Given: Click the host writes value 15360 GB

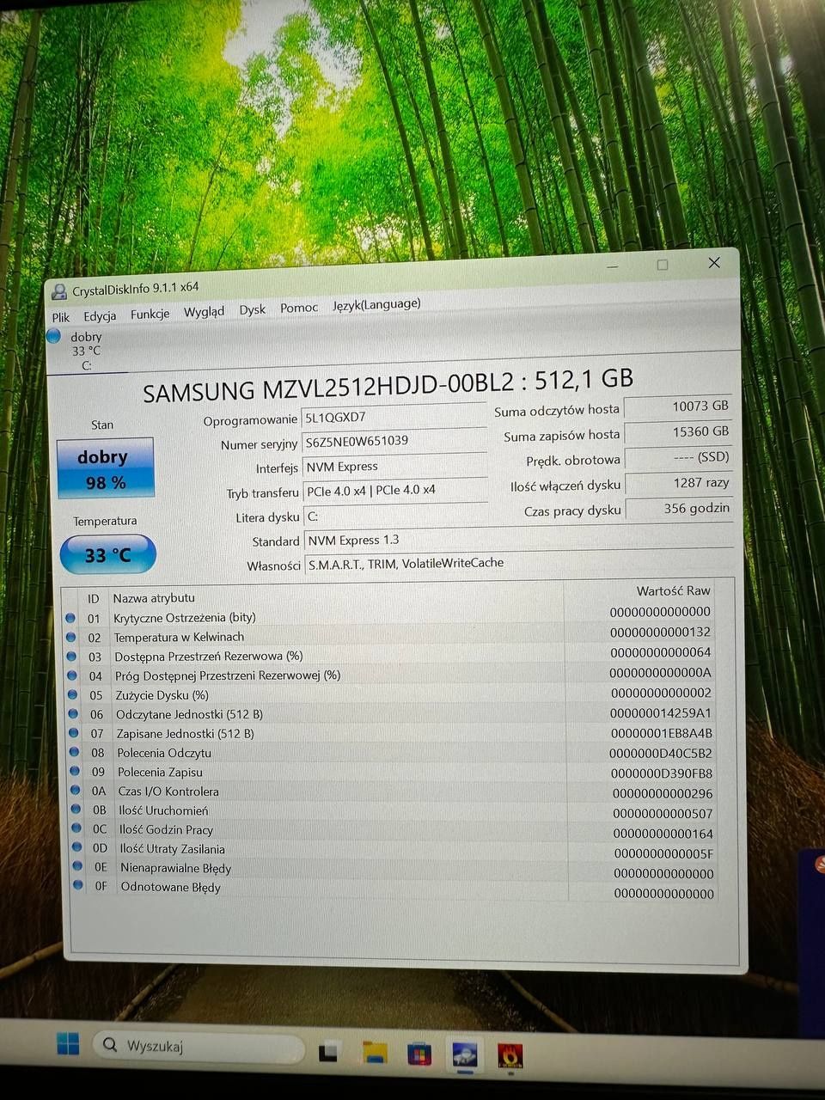Looking at the screenshot, I should click(678, 432).
